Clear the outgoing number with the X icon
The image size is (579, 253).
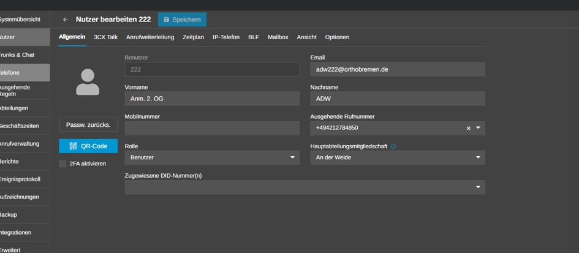click(x=468, y=128)
